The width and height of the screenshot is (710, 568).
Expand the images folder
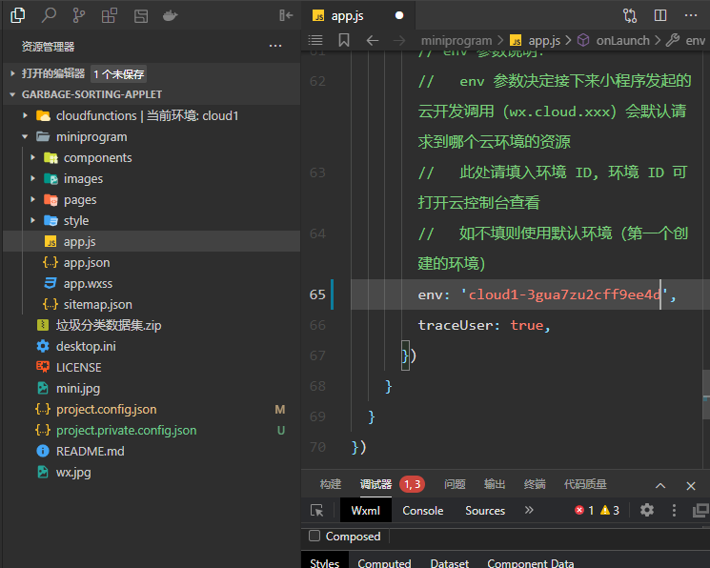click(x=32, y=178)
